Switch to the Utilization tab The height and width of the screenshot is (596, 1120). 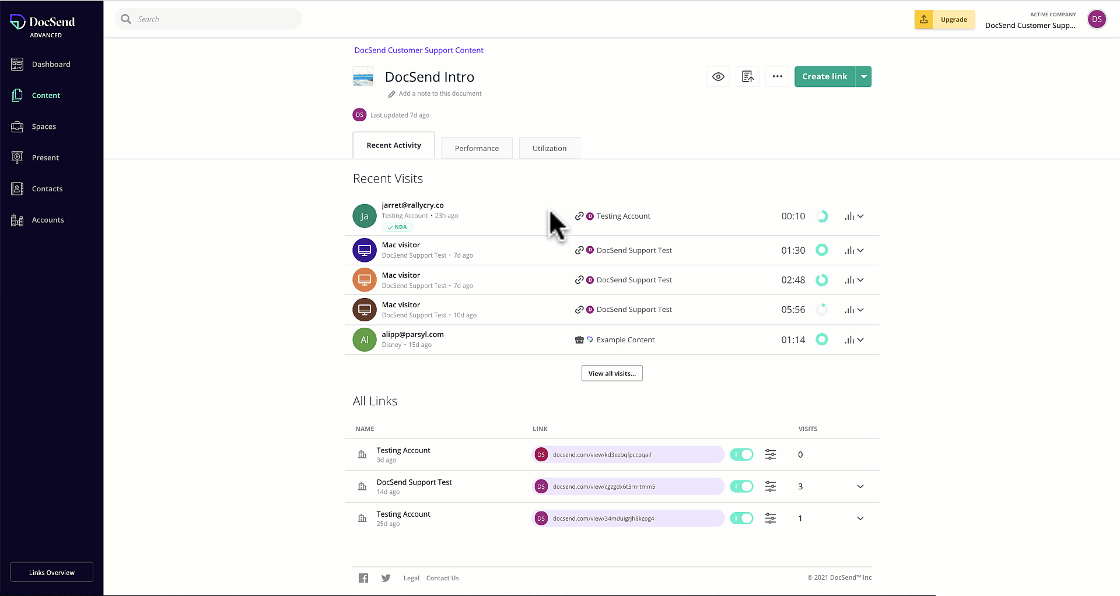[x=549, y=148]
